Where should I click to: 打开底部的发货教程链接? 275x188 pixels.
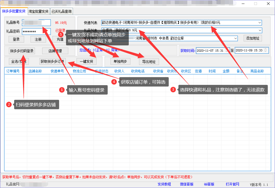coord(164,184)
